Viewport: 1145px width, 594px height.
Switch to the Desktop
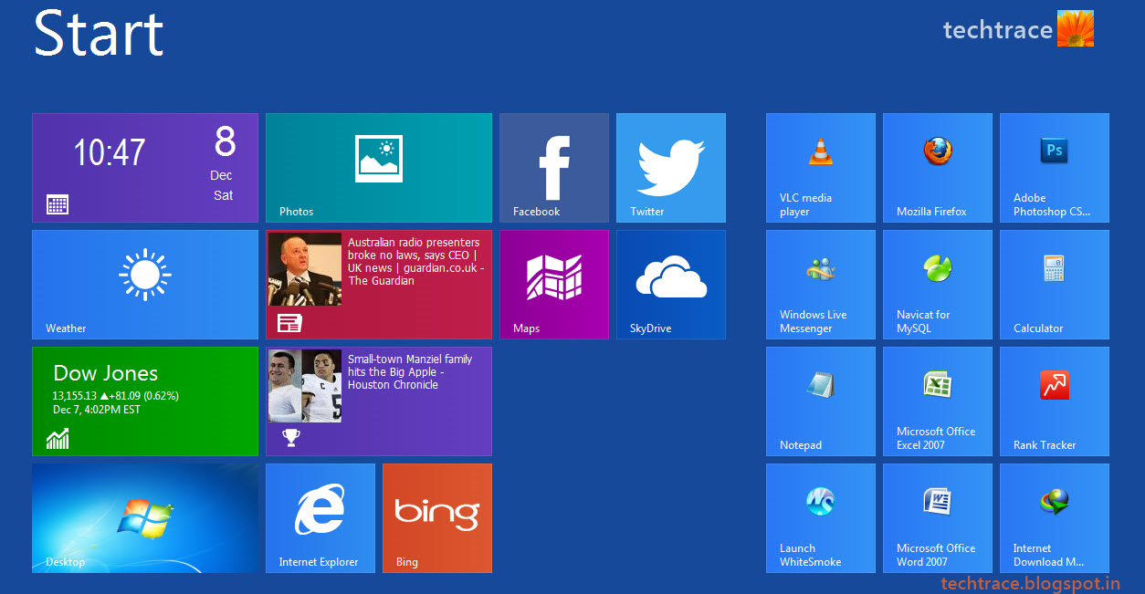click(145, 518)
